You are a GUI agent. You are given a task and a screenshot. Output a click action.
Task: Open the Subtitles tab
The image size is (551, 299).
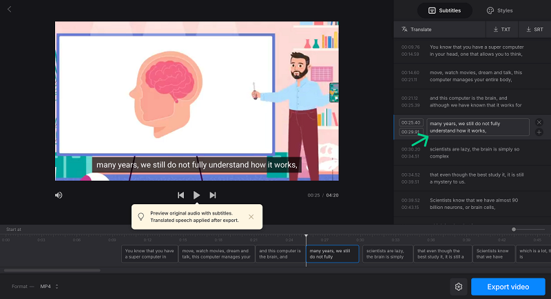pos(444,10)
